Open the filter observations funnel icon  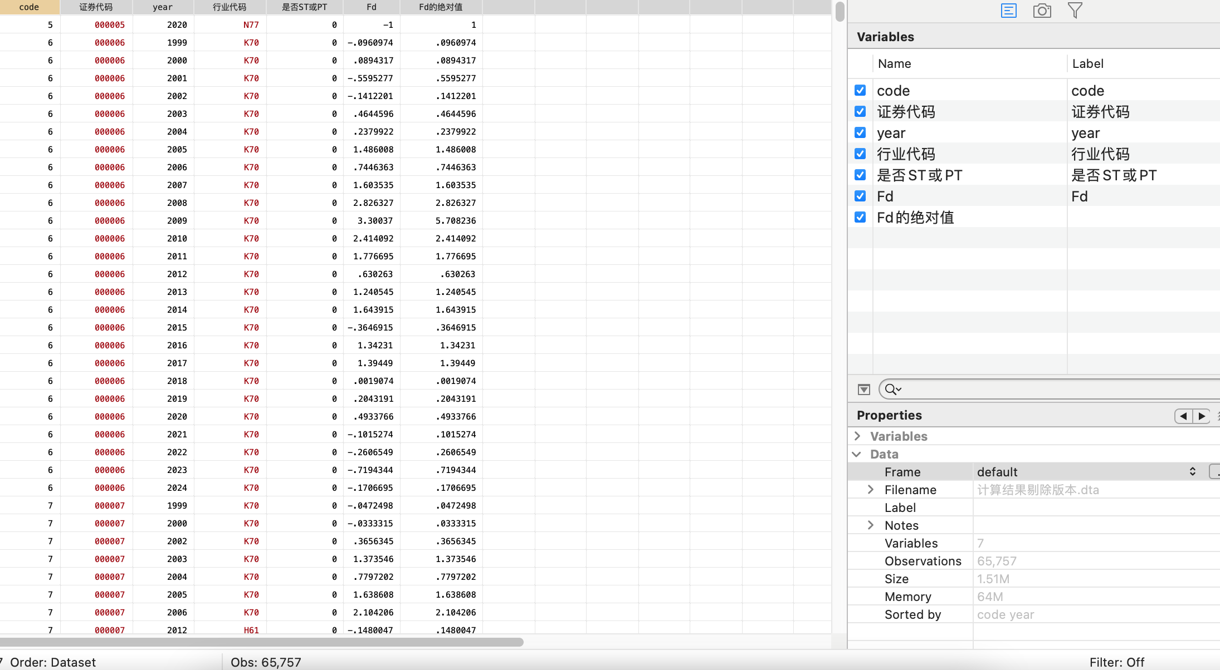(1075, 11)
